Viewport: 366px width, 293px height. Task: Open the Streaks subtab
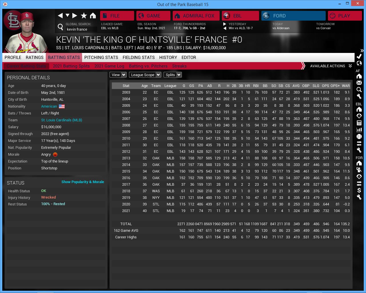179,66
